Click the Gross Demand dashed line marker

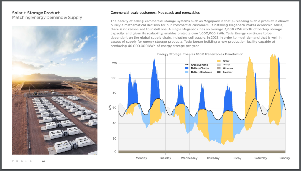187,65
